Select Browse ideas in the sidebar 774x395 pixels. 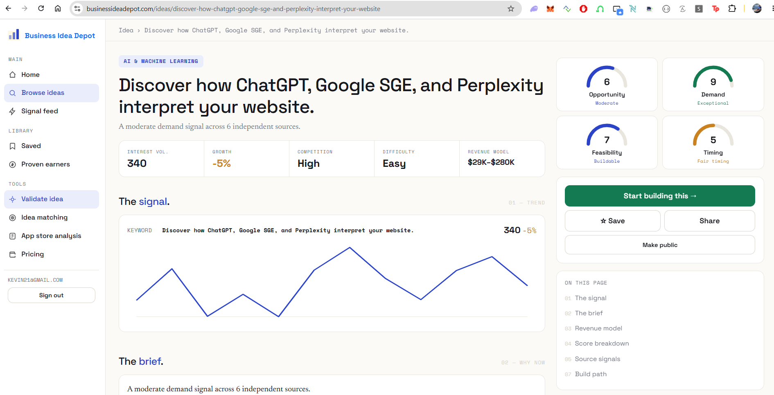pyautogui.click(x=52, y=93)
